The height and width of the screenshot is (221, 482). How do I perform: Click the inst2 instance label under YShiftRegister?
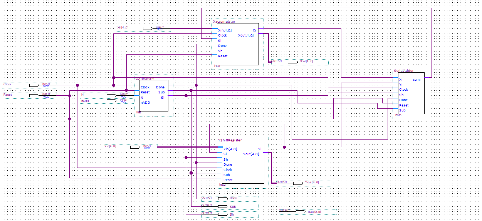click(x=222, y=185)
